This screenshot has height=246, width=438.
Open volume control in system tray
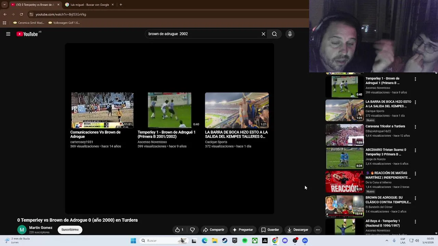tap(417, 241)
